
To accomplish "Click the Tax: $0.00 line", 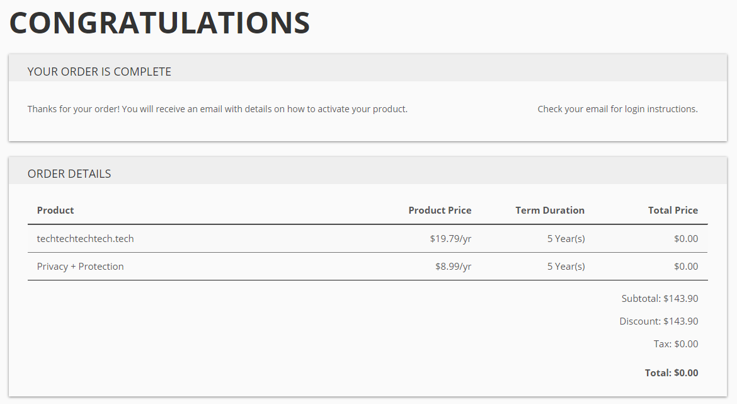I will coord(675,344).
